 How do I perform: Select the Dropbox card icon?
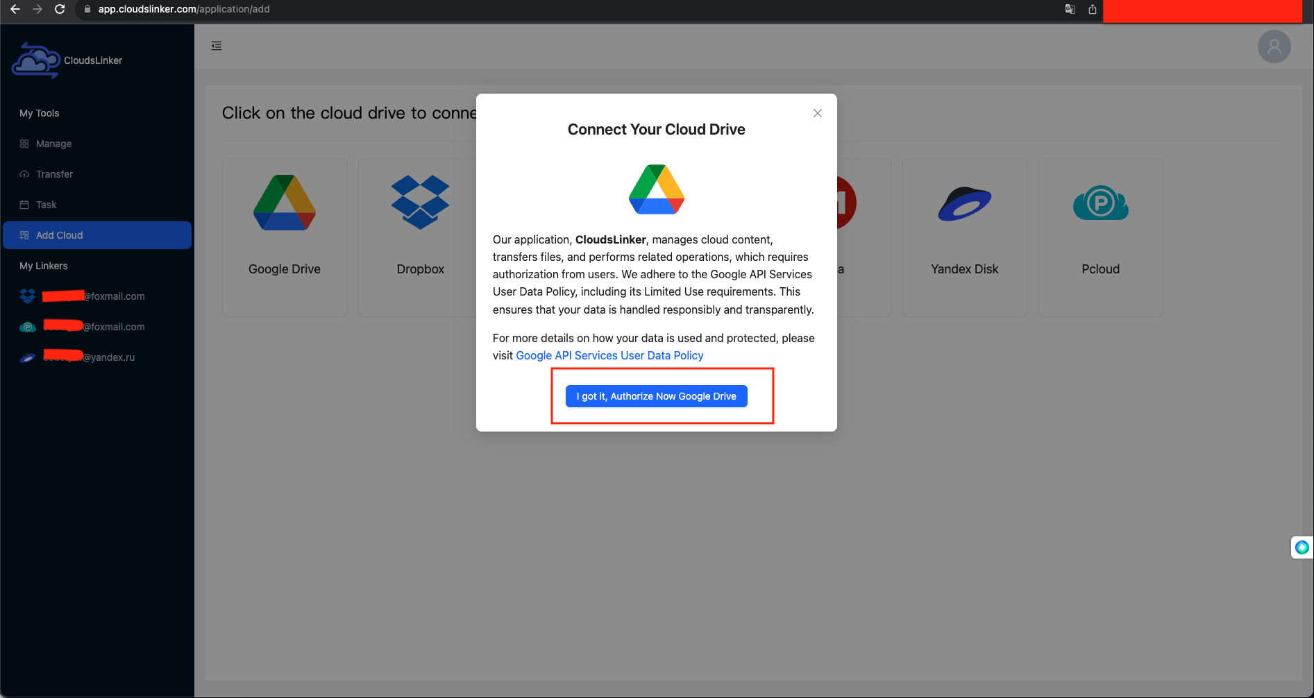tap(421, 202)
